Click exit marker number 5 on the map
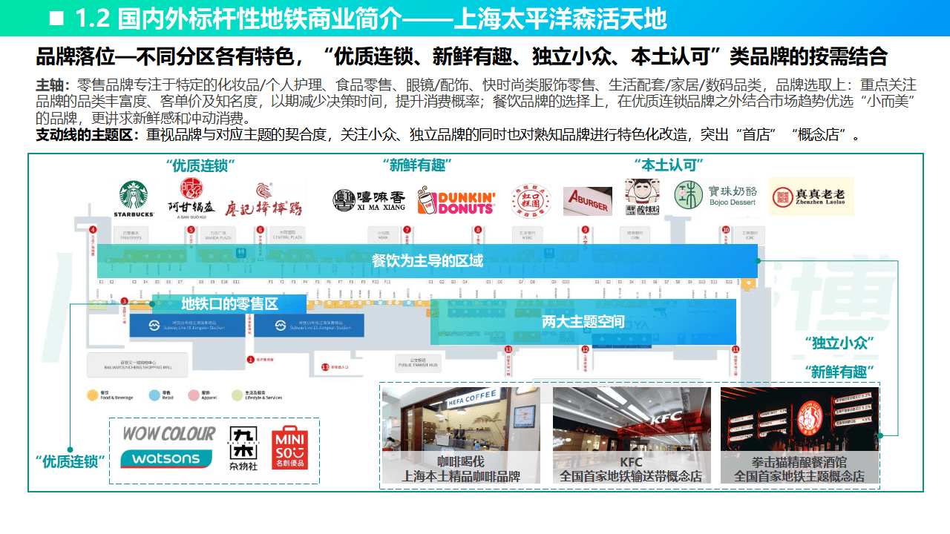This screenshot has height=534, width=950. [191, 229]
